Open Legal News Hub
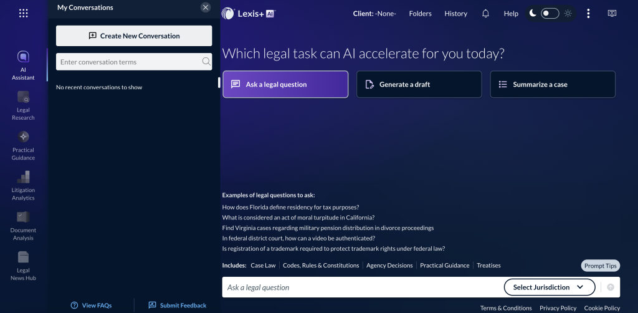The width and height of the screenshot is (638, 313). click(23, 265)
